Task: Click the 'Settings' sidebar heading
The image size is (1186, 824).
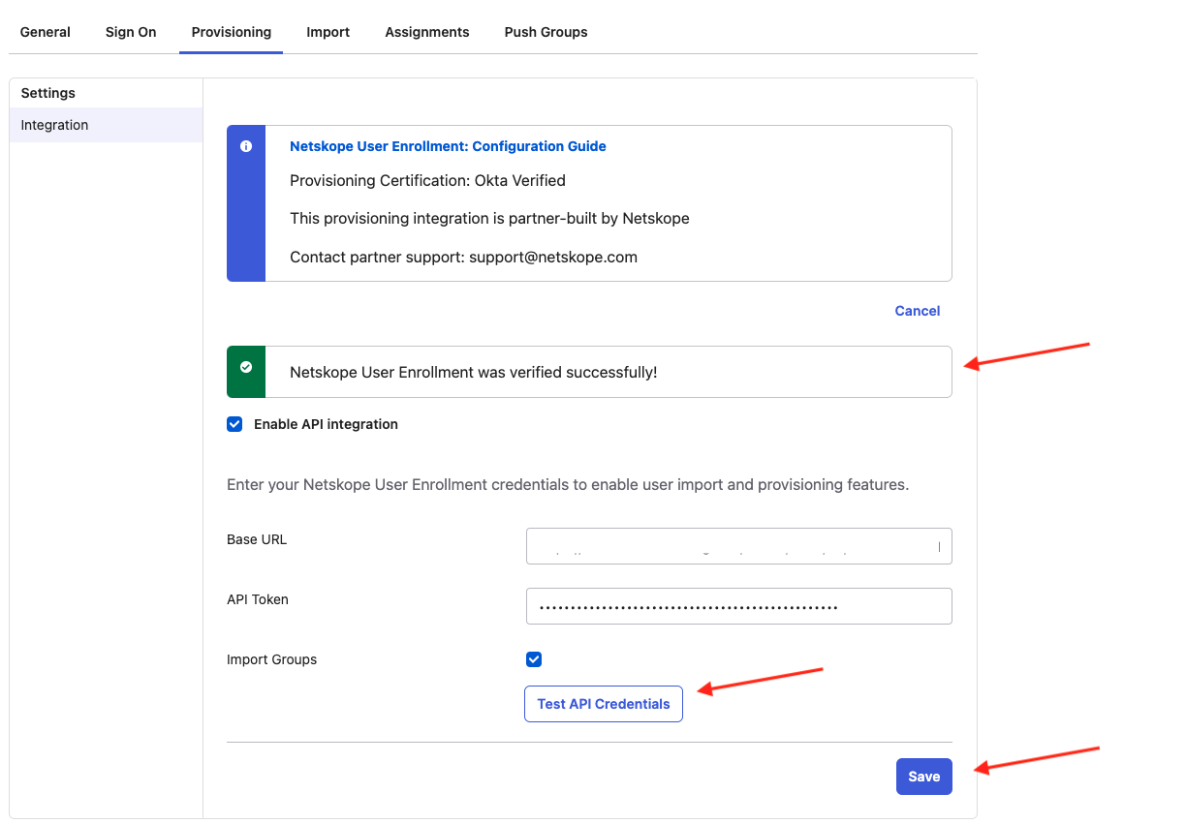Action: click(48, 93)
